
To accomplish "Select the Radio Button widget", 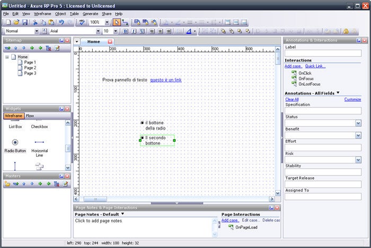I will click(15, 146).
